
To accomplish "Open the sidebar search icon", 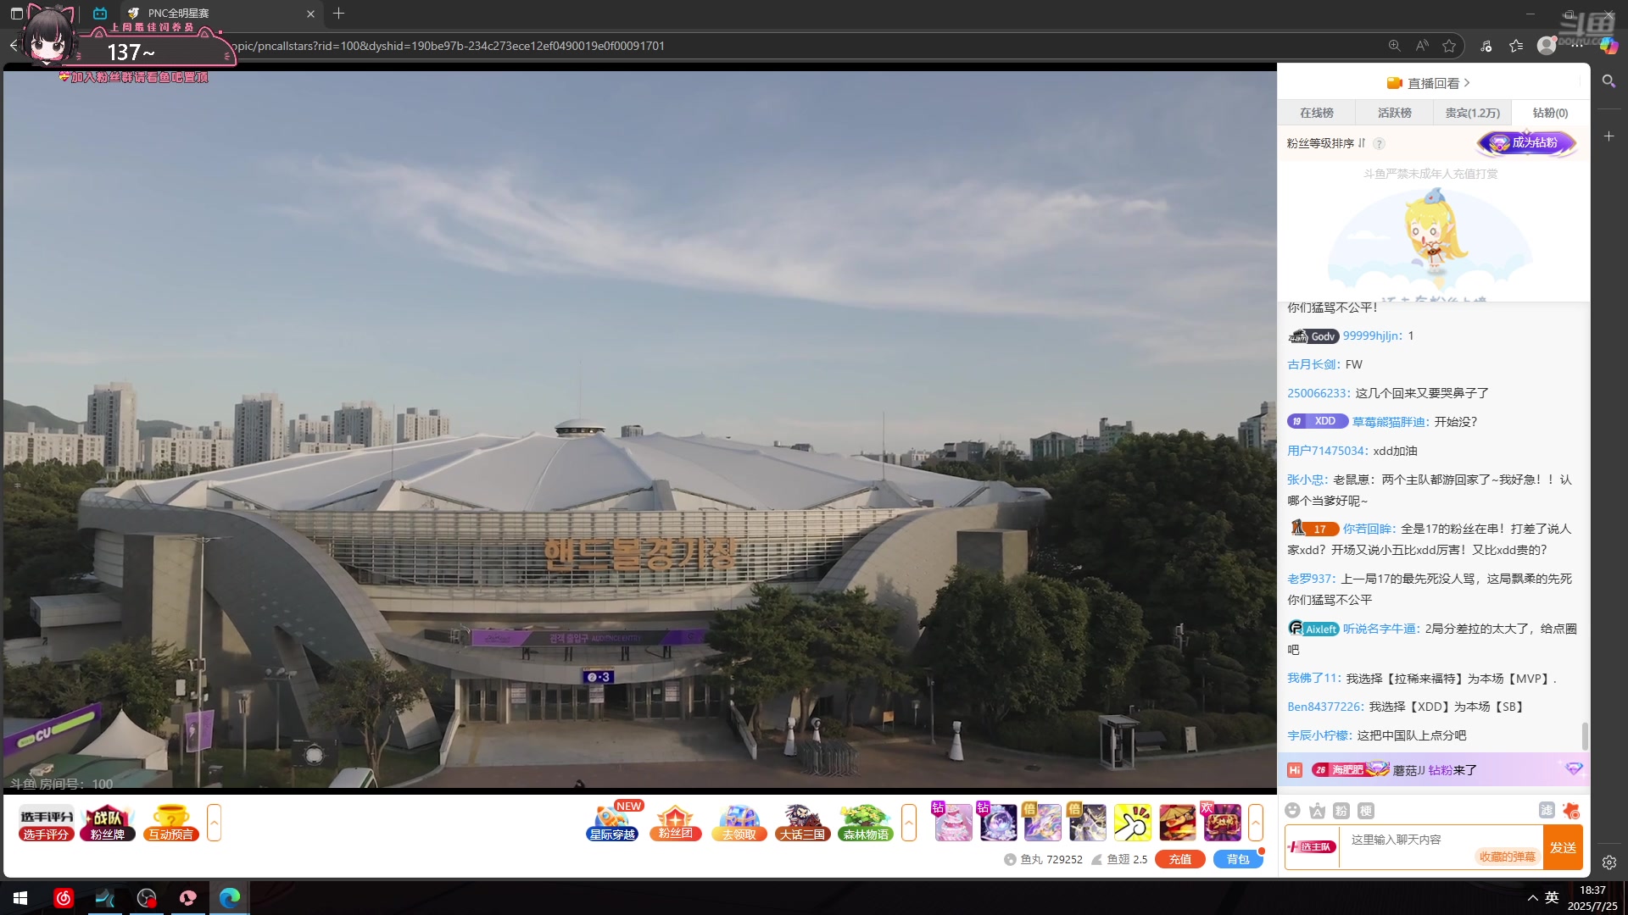I will pyautogui.click(x=1608, y=81).
